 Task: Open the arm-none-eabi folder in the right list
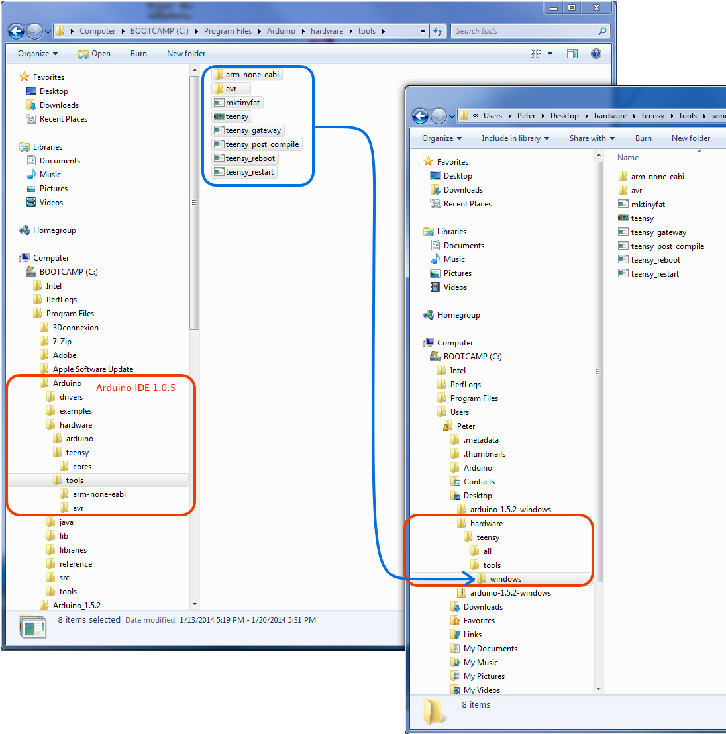click(656, 177)
